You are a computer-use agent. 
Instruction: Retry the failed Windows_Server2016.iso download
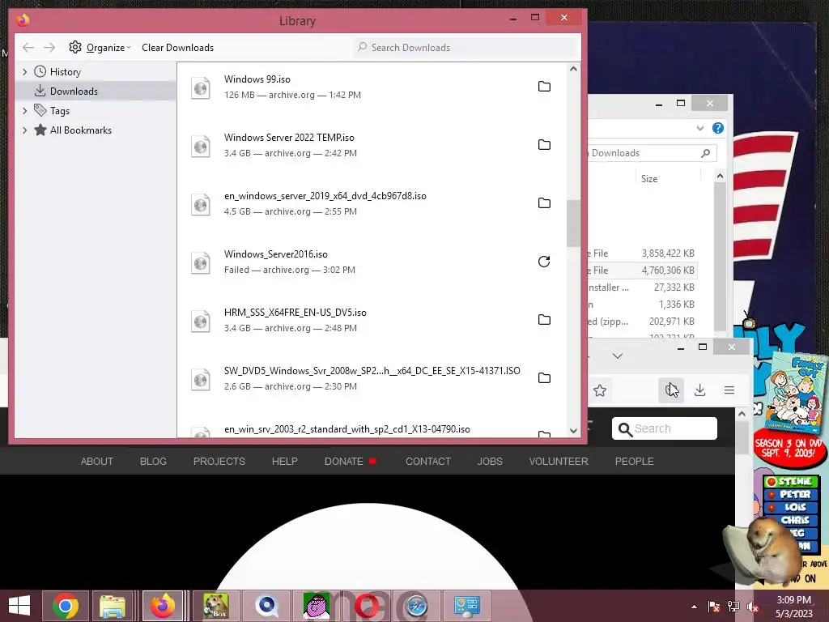[x=544, y=262]
